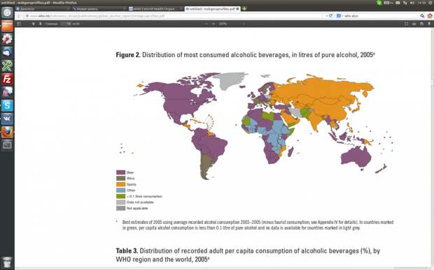This screenshot has height=270, width=434.
Task: Switch to the second browser tab
Action: point(99,9)
